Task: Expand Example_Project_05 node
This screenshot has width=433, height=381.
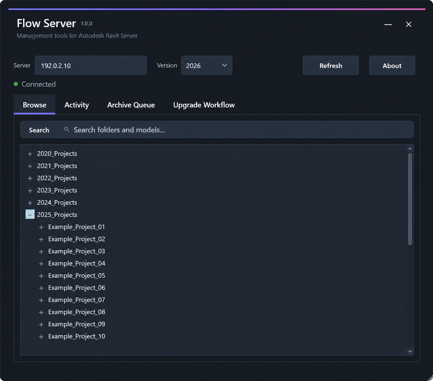Action: [41, 276]
